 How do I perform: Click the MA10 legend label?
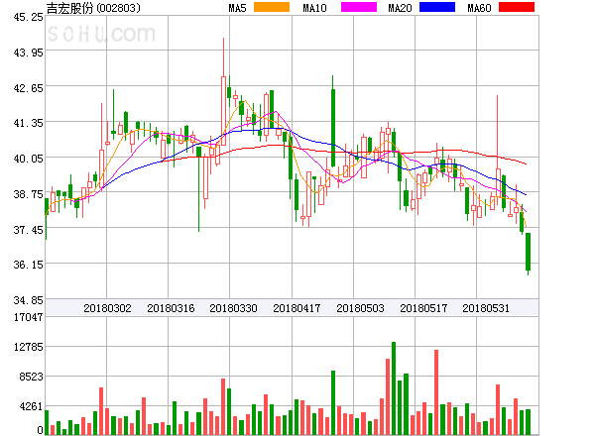tap(314, 8)
